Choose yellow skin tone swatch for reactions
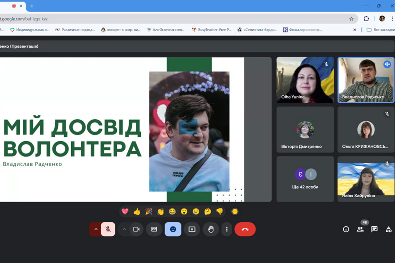Screen dimensions: 395x263 point(235,211)
